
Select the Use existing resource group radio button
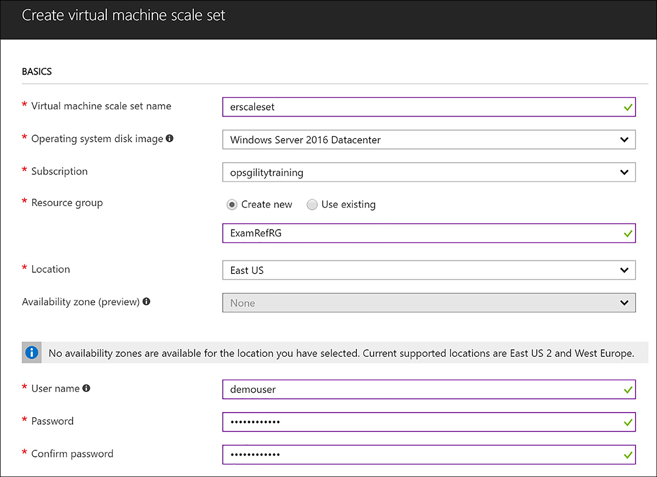point(312,205)
